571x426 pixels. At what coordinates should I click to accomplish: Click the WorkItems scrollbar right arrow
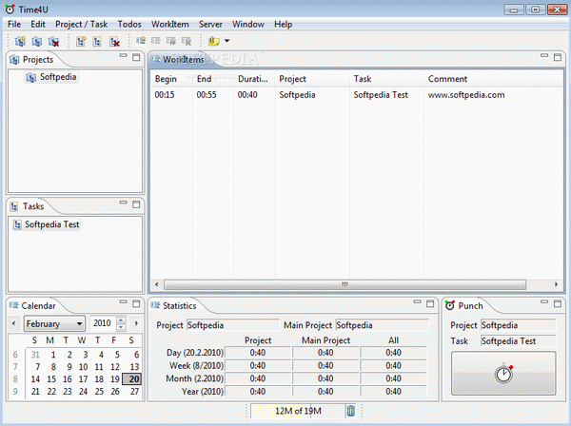click(x=556, y=284)
